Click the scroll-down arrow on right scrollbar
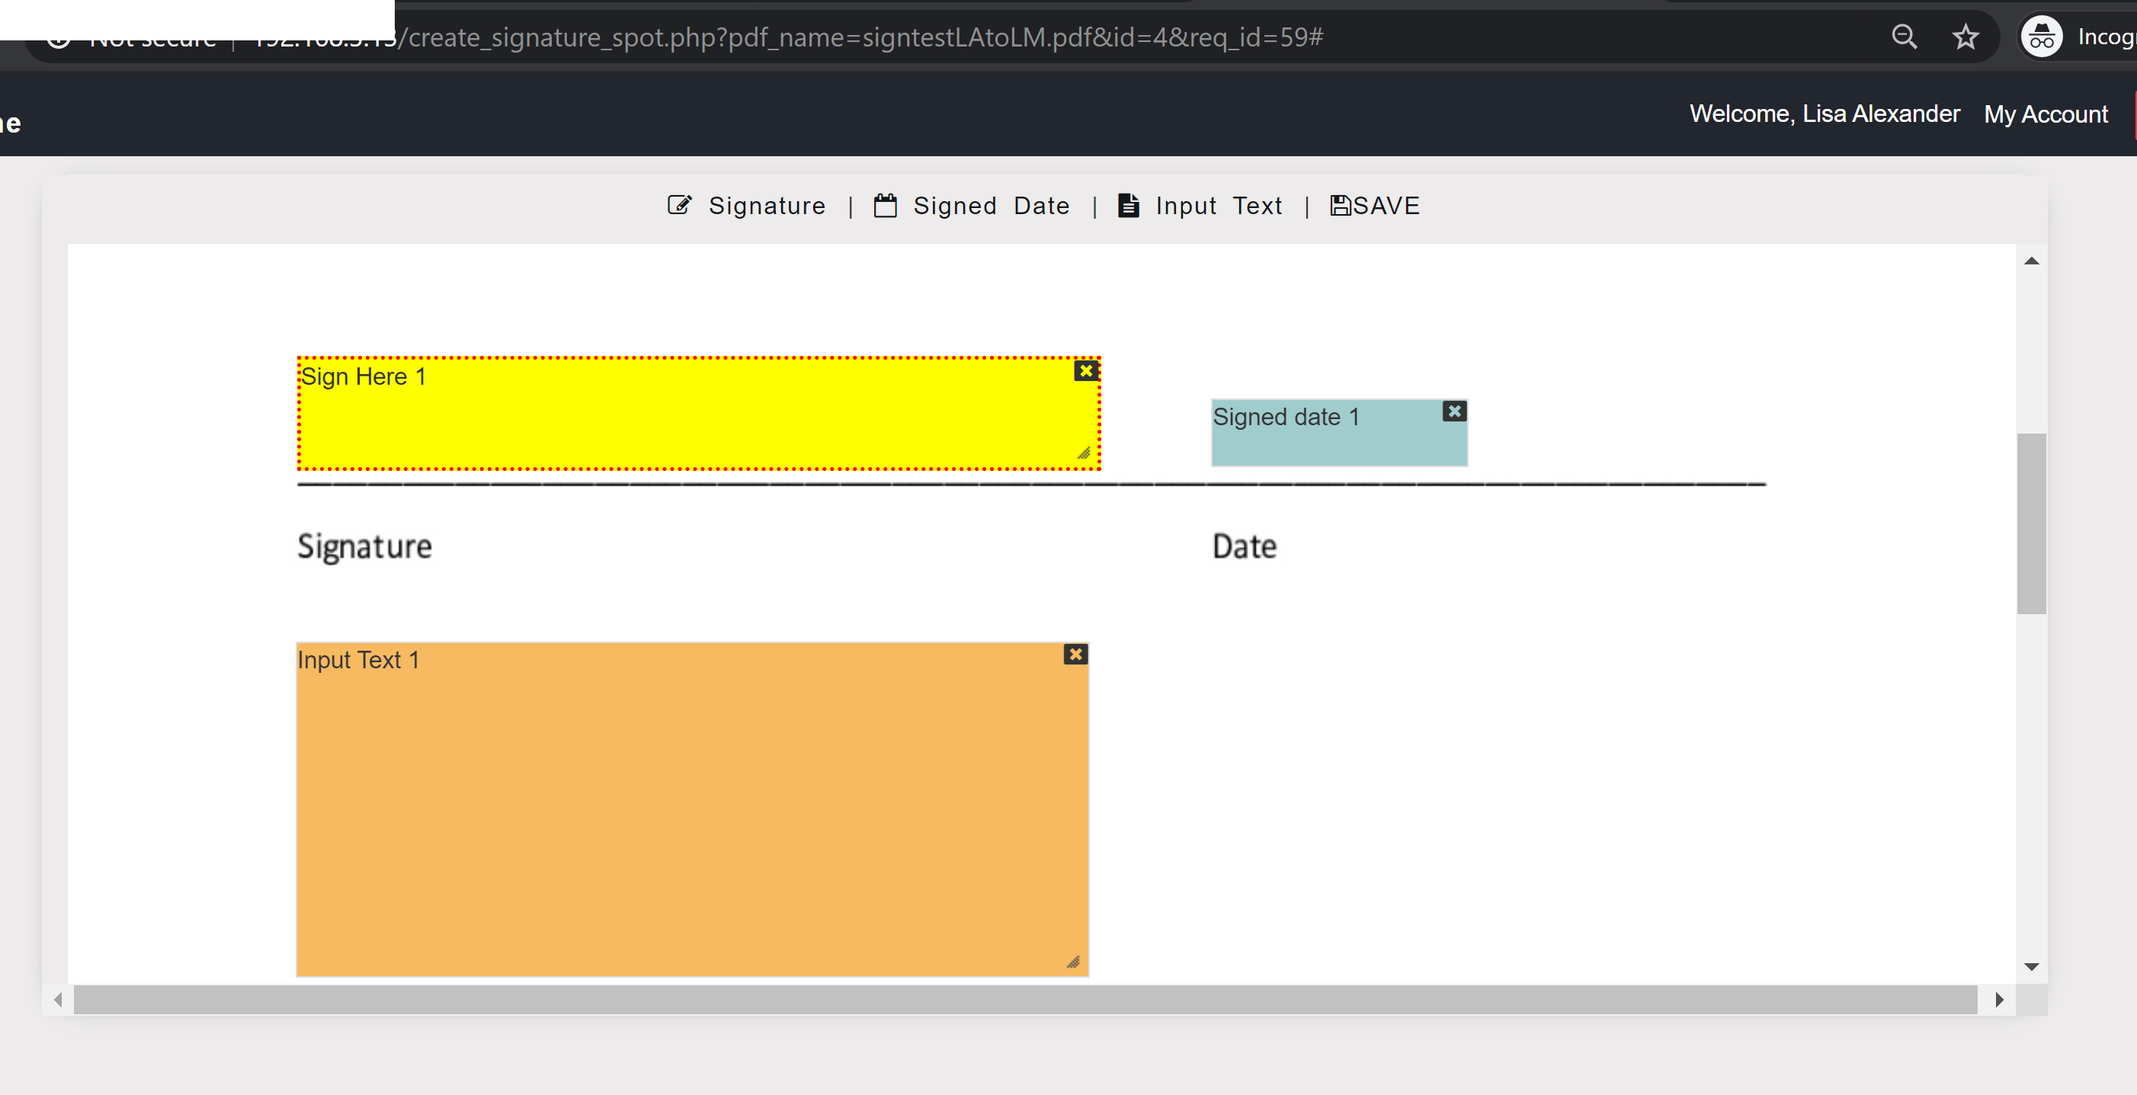The width and height of the screenshot is (2137, 1095). point(2031,965)
